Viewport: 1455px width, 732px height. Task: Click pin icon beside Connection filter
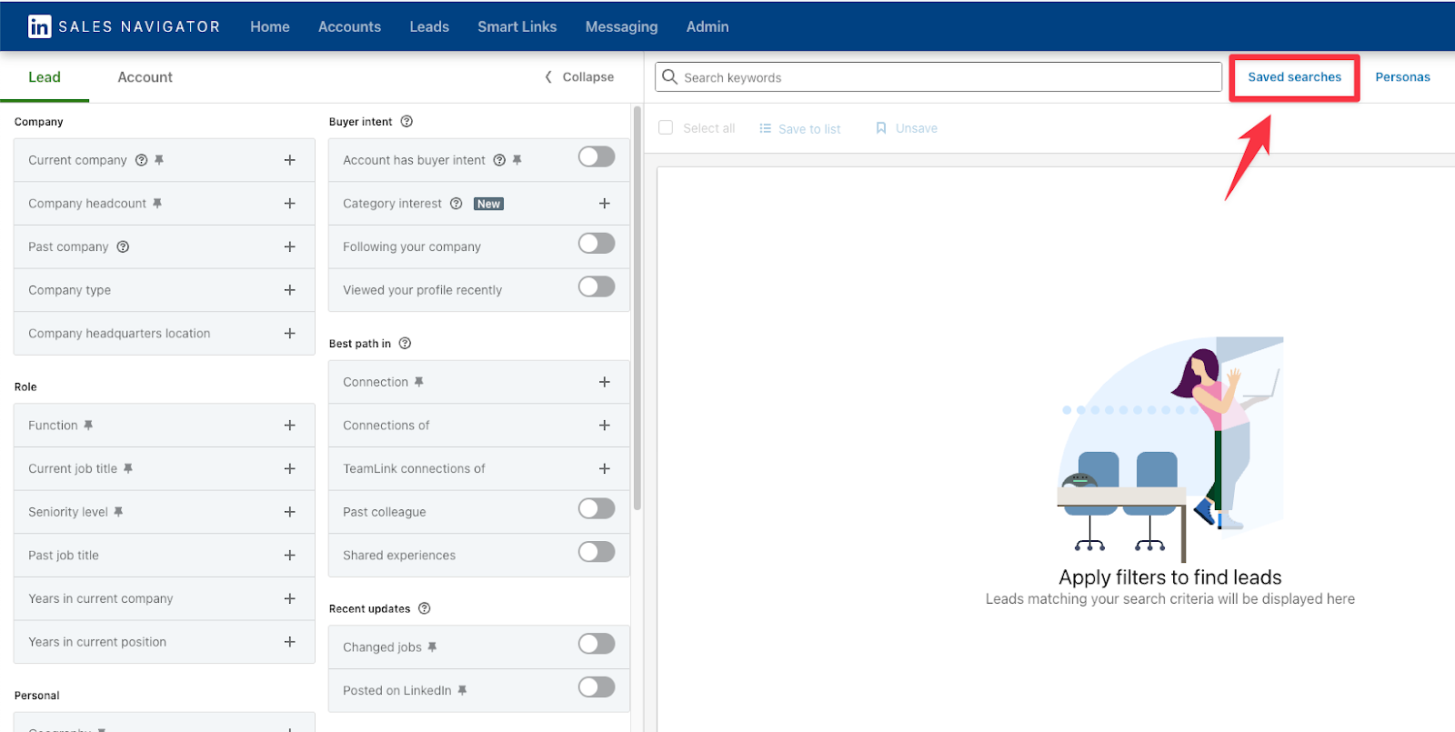point(419,382)
